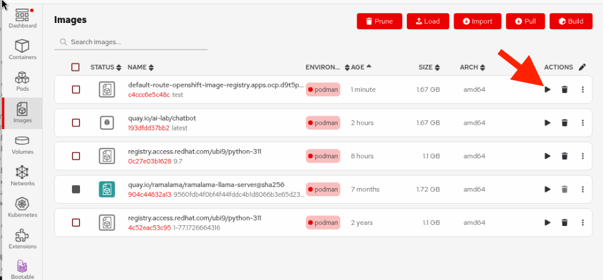The image size is (603, 280).
Task: Focus the Search images field
Action: (136, 42)
